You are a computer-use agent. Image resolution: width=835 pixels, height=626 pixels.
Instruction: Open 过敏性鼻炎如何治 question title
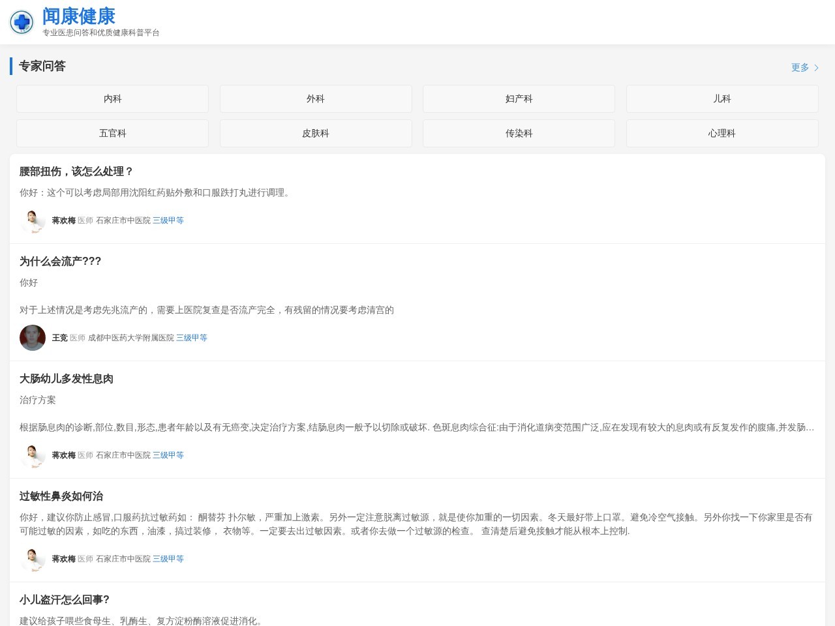click(61, 496)
